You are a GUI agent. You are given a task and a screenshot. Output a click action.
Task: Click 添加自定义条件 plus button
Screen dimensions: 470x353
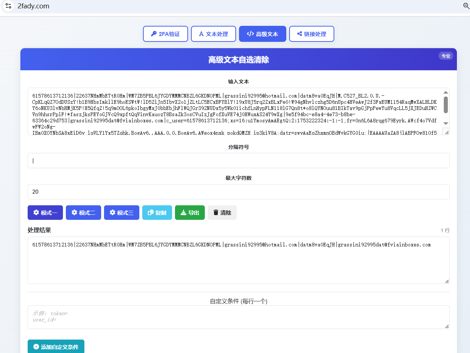click(x=56, y=347)
